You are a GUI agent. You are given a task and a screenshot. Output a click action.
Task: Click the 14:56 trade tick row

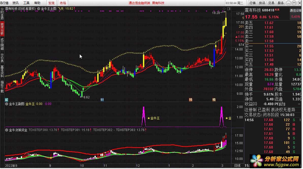click(x=273, y=120)
